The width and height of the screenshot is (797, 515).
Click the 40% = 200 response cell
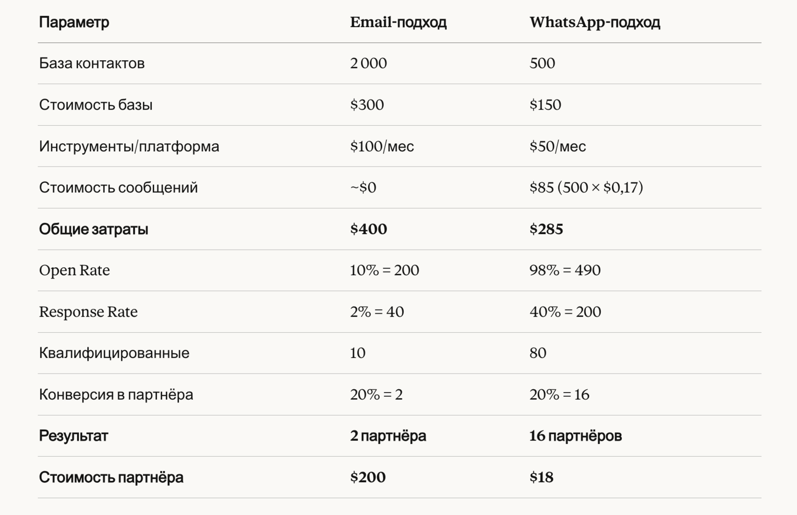point(565,312)
